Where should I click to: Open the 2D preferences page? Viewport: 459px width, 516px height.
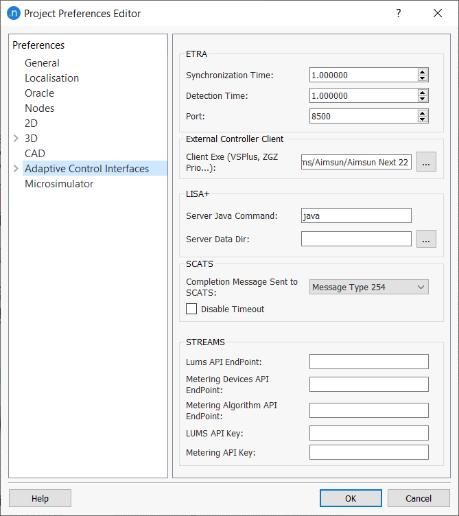pyautogui.click(x=32, y=124)
